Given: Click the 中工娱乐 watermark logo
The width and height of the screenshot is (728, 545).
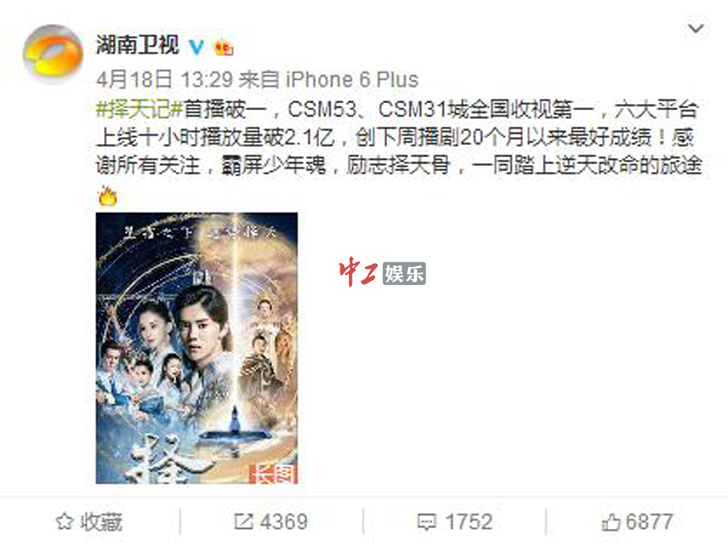Looking at the screenshot, I should tap(382, 273).
